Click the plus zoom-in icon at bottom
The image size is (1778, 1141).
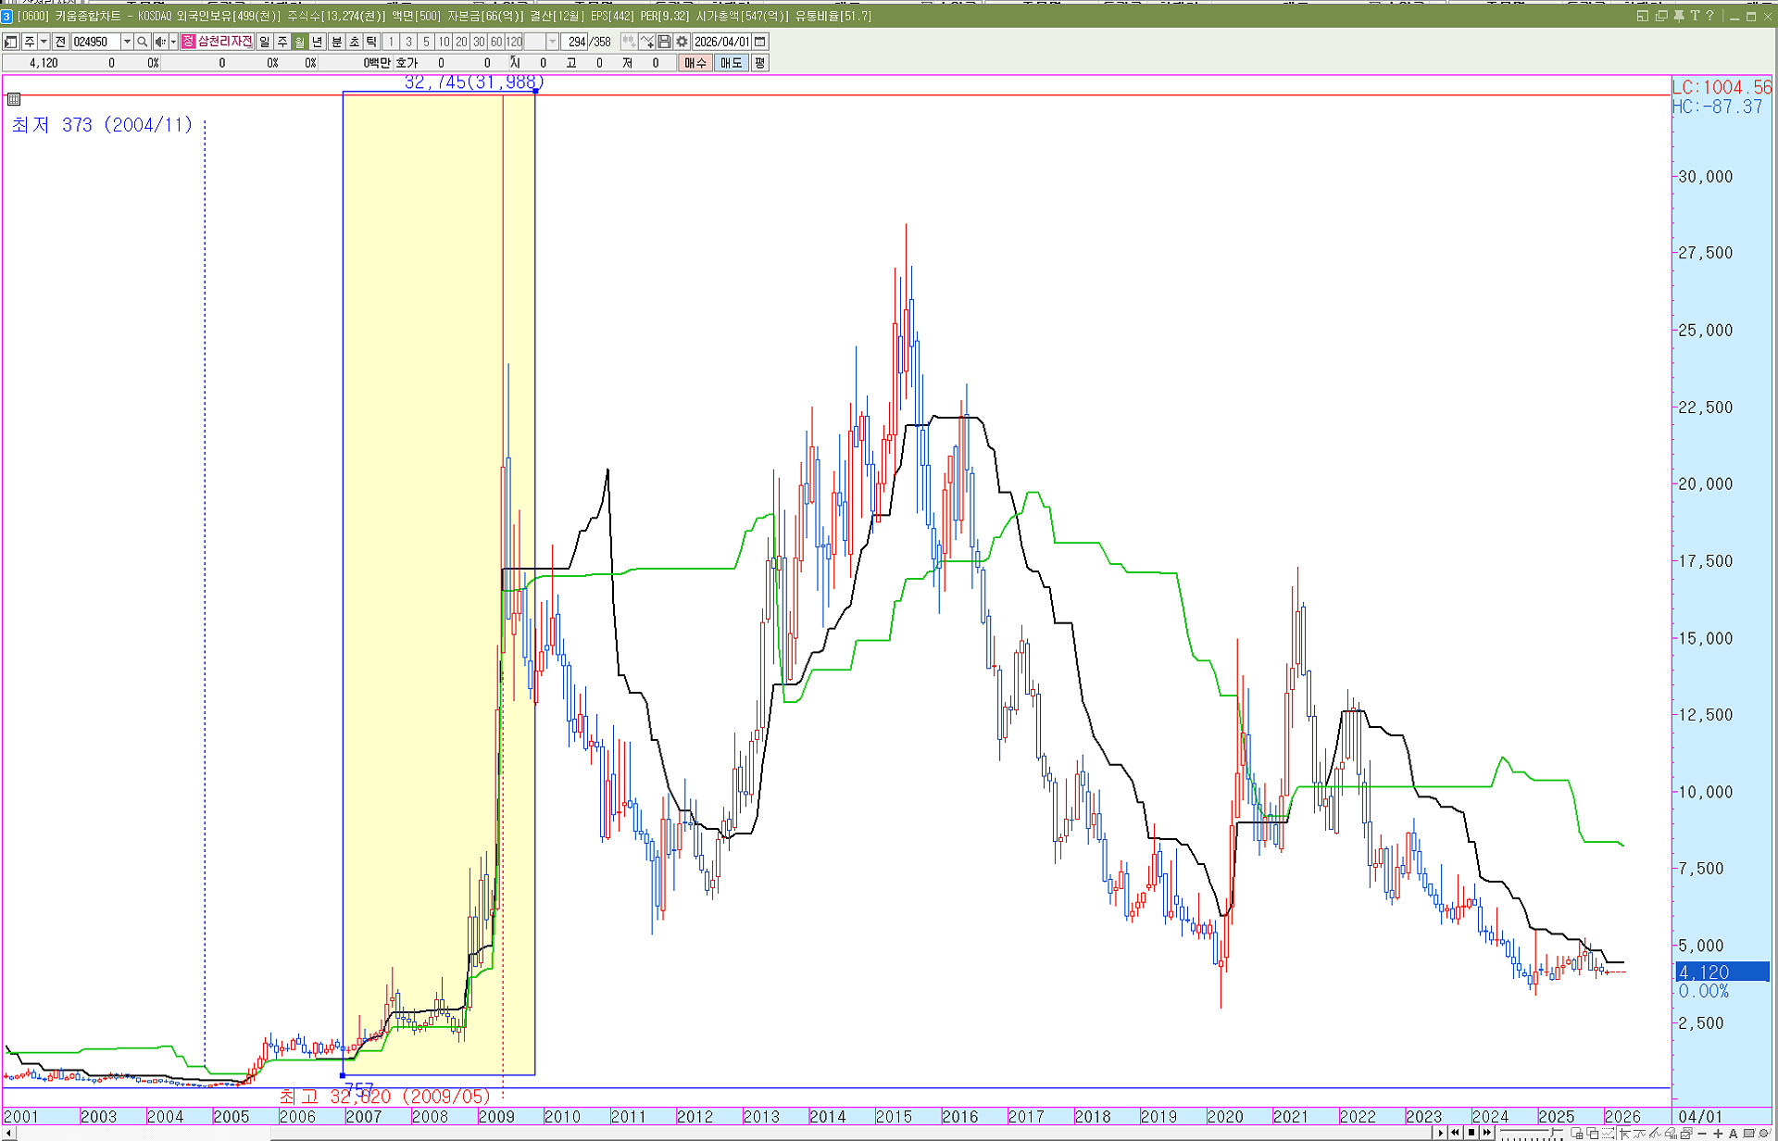[1718, 1134]
